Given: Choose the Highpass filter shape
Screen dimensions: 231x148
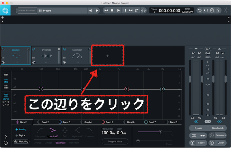Looking at the screenshot, I should point(40,132).
